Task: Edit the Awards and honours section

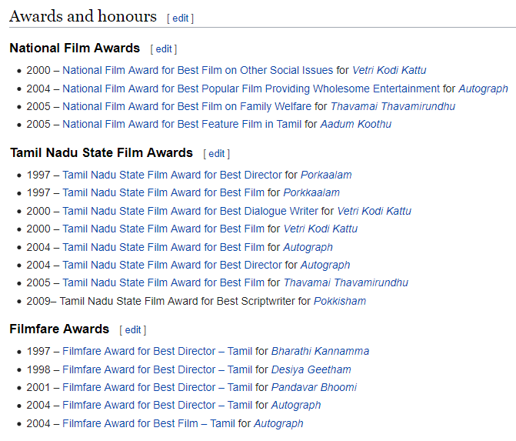Action: click(x=181, y=18)
